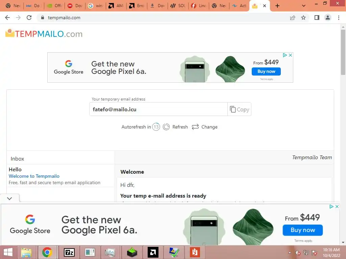
Task: Open the green cube app on taskbar
Action: pos(132,252)
